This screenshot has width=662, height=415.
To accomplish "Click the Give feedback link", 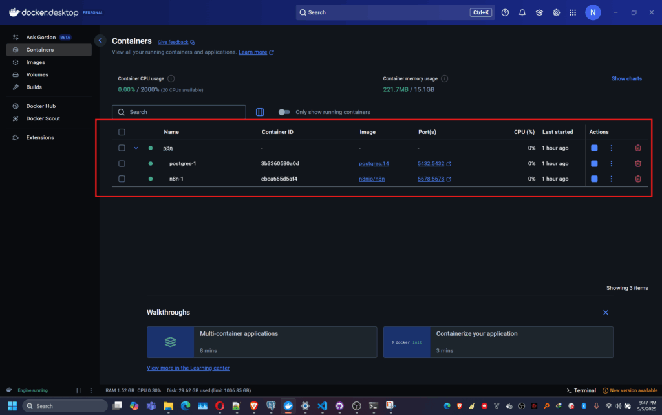I will point(173,42).
